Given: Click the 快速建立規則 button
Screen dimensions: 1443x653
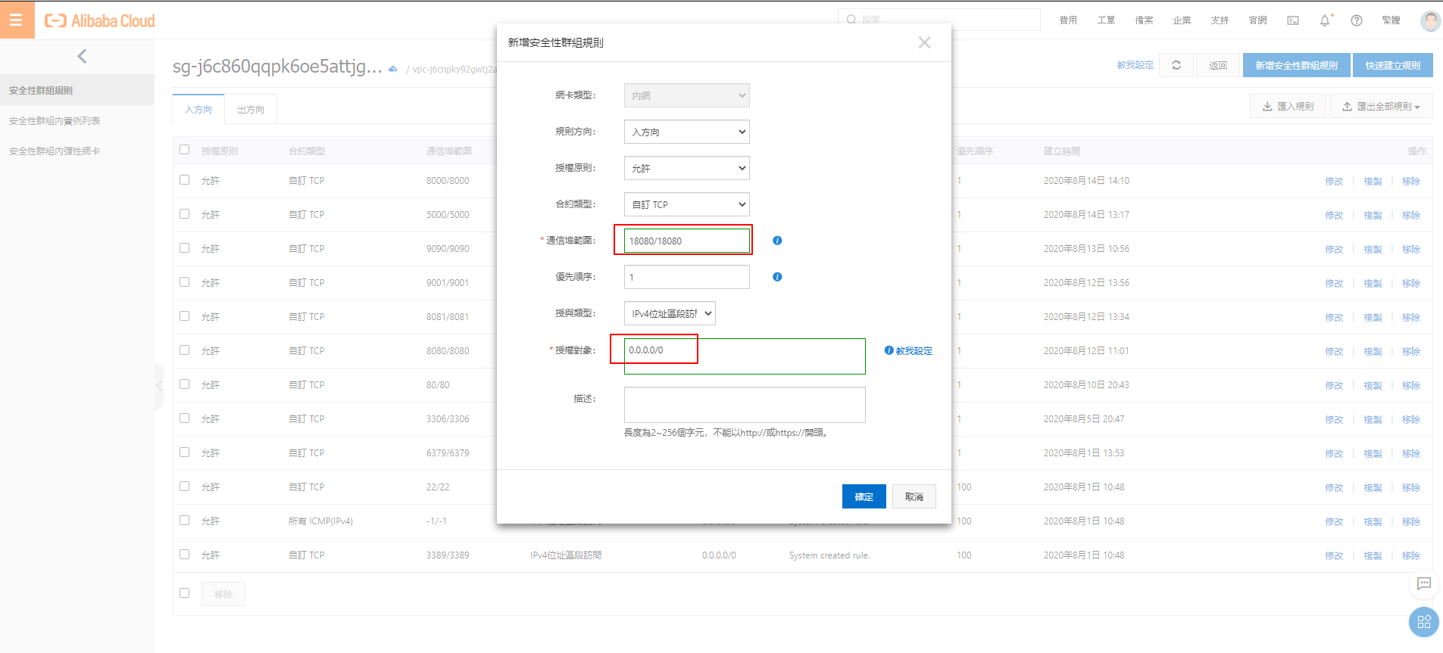Looking at the screenshot, I should tap(1393, 65).
